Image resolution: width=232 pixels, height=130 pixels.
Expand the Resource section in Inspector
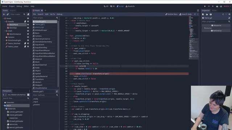(x=203, y=28)
